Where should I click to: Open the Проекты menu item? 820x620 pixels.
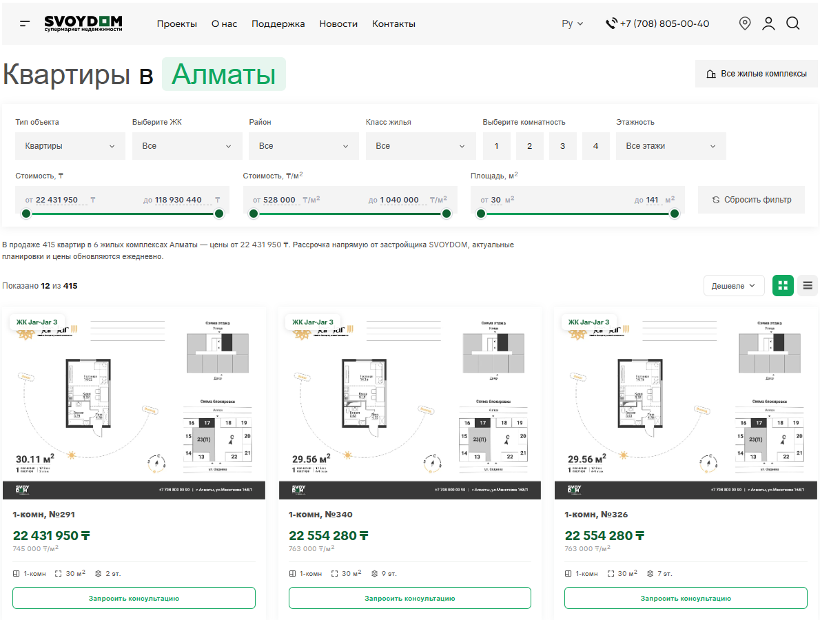tap(177, 23)
